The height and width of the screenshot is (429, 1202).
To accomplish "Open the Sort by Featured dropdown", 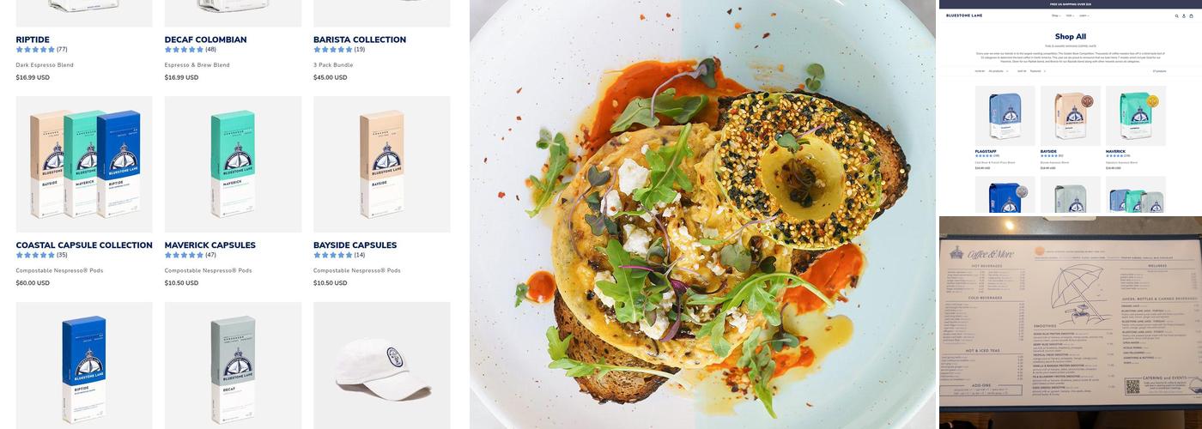I will click(1037, 71).
